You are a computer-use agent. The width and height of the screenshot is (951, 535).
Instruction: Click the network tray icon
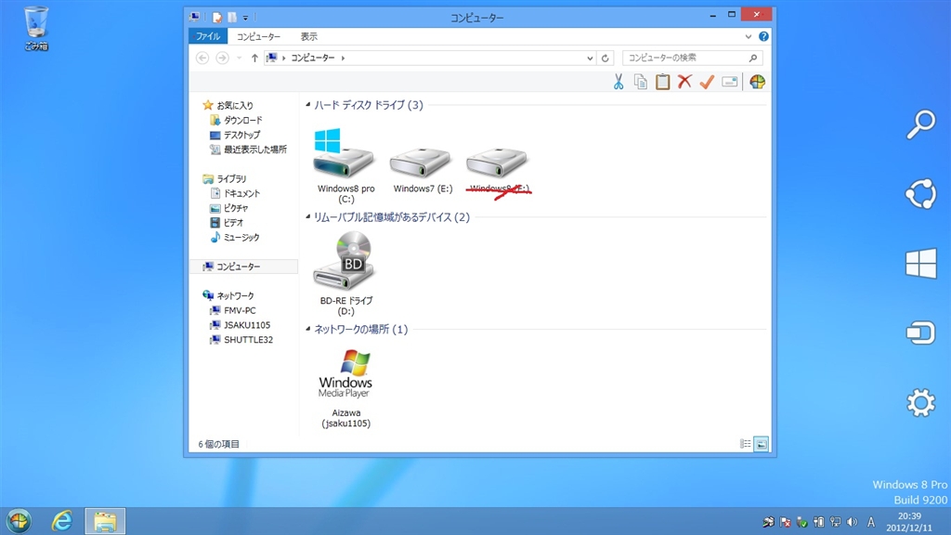click(835, 522)
